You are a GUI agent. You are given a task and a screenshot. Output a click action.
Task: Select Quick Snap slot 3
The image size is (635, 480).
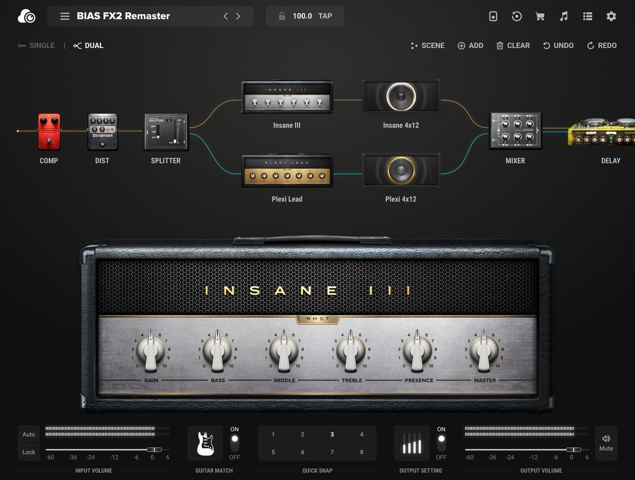point(332,434)
